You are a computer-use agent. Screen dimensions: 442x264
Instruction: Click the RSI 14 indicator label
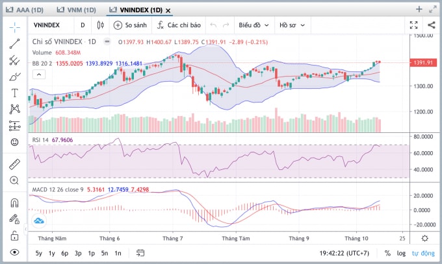[40, 140]
